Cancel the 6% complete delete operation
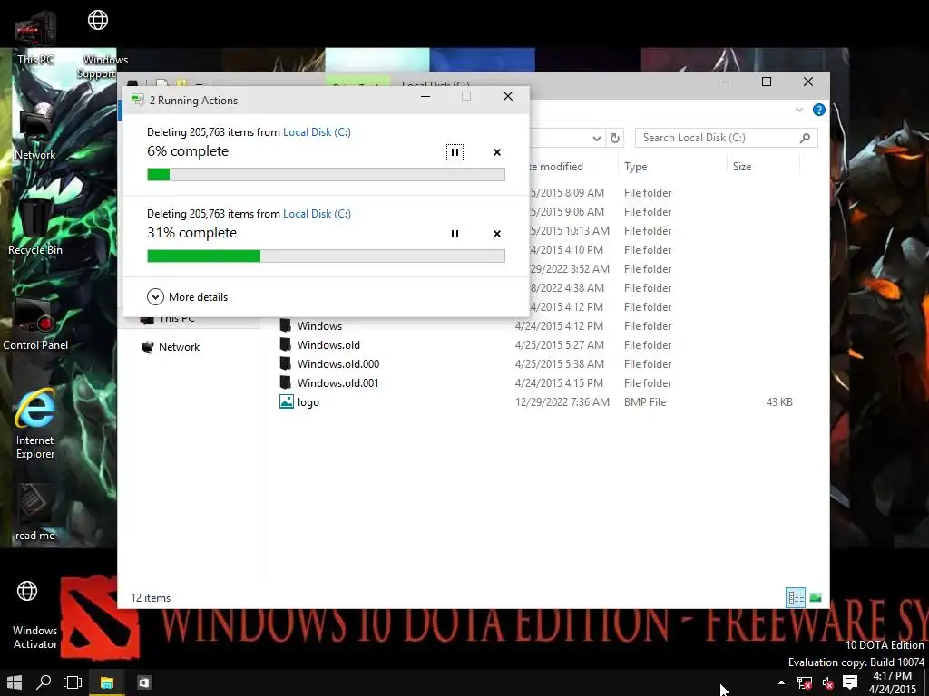Screen dimensions: 929x696 [x=497, y=152]
